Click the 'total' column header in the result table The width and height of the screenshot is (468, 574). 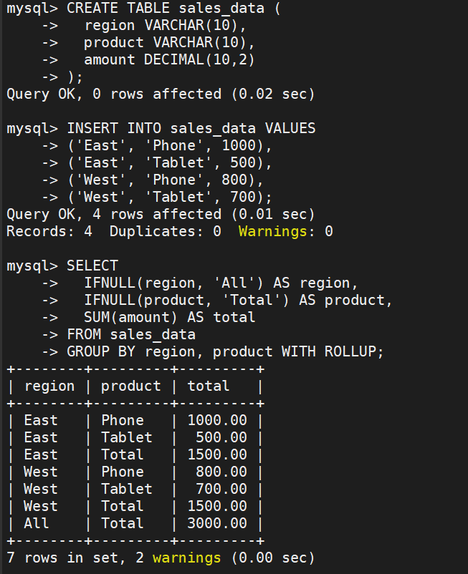209,386
